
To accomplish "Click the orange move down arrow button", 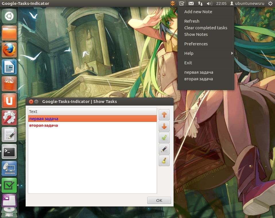I will click(x=164, y=126).
